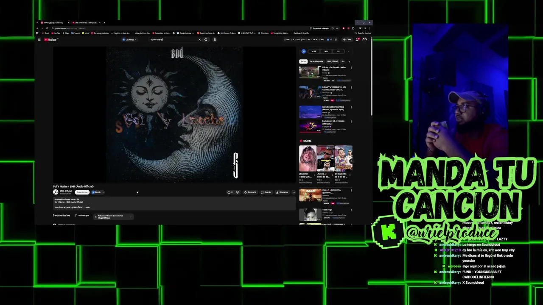Select the Sol Y Noche browser tab
543x305 pixels.
[x=87, y=22]
